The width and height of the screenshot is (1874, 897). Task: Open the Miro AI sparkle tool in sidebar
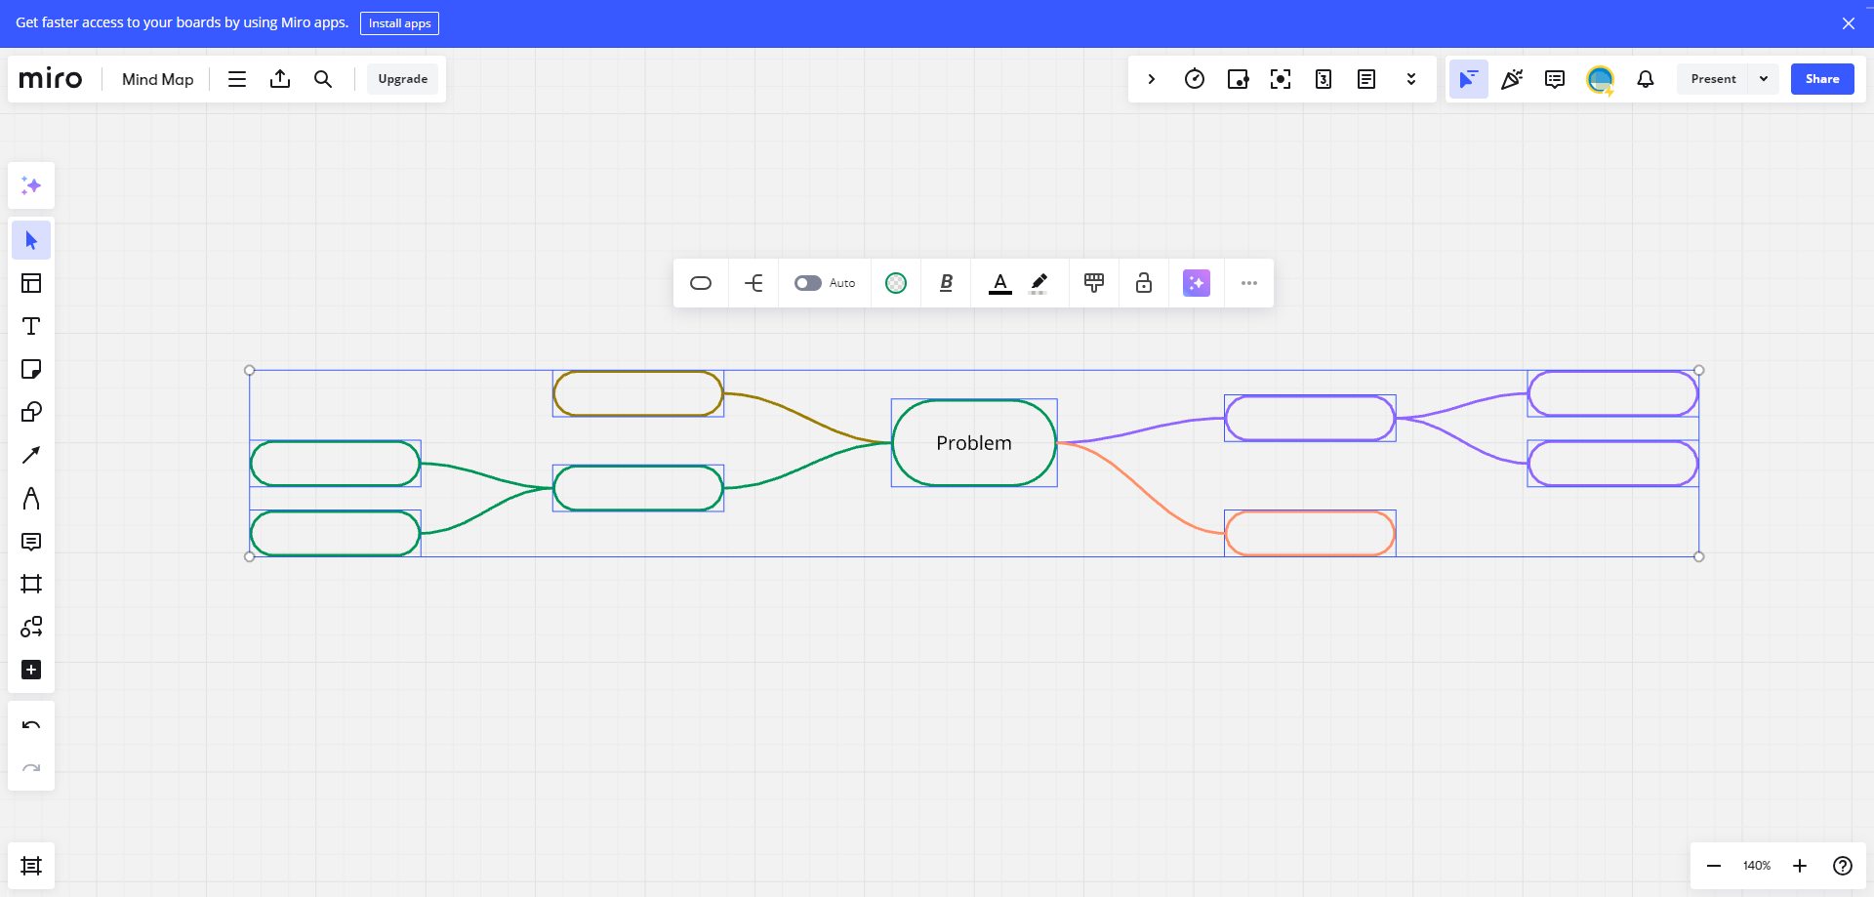tap(31, 185)
